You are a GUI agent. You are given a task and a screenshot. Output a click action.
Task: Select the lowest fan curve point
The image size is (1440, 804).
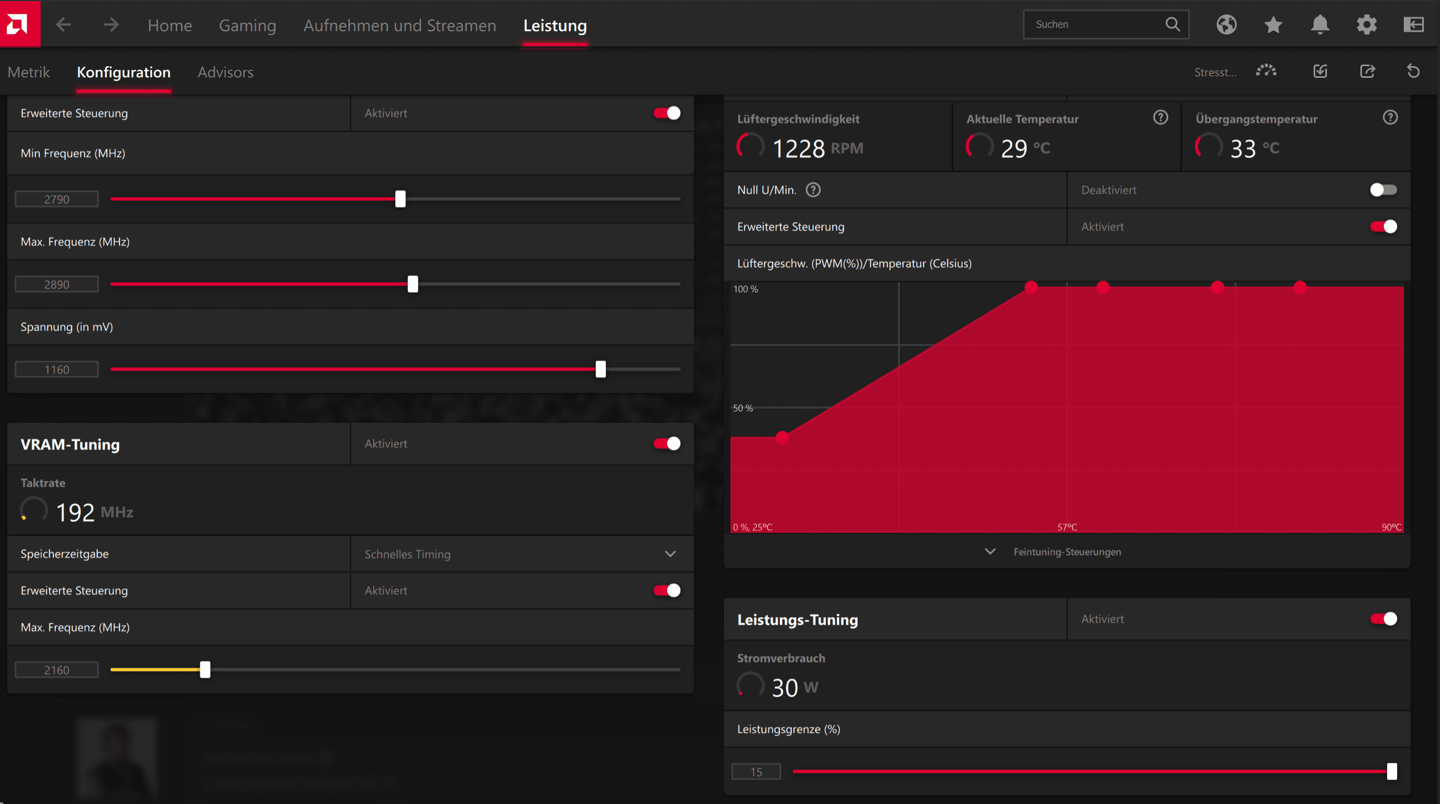point(782,437)
